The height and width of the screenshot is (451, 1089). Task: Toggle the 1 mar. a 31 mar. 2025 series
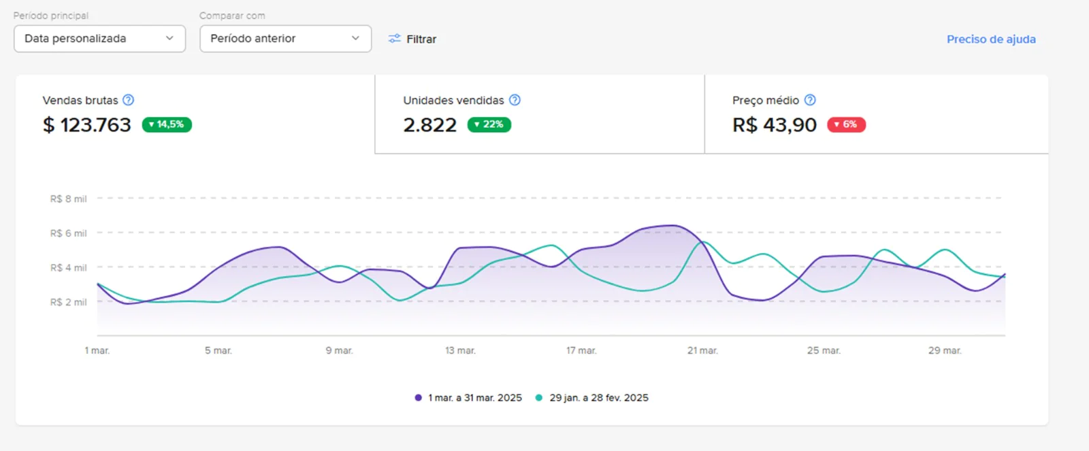(474, 398)
